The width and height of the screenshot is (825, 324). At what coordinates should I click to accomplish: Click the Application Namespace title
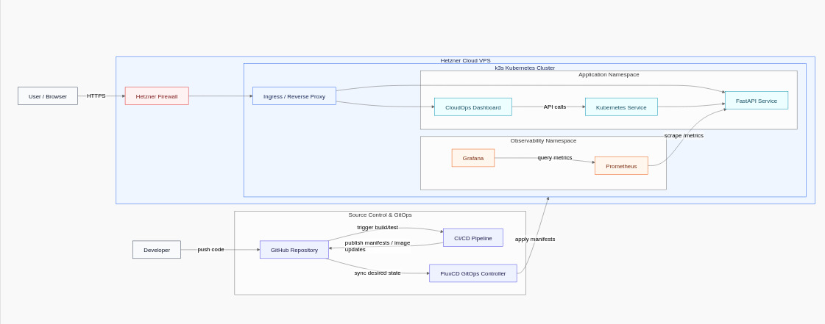click(x=609, y=74)
